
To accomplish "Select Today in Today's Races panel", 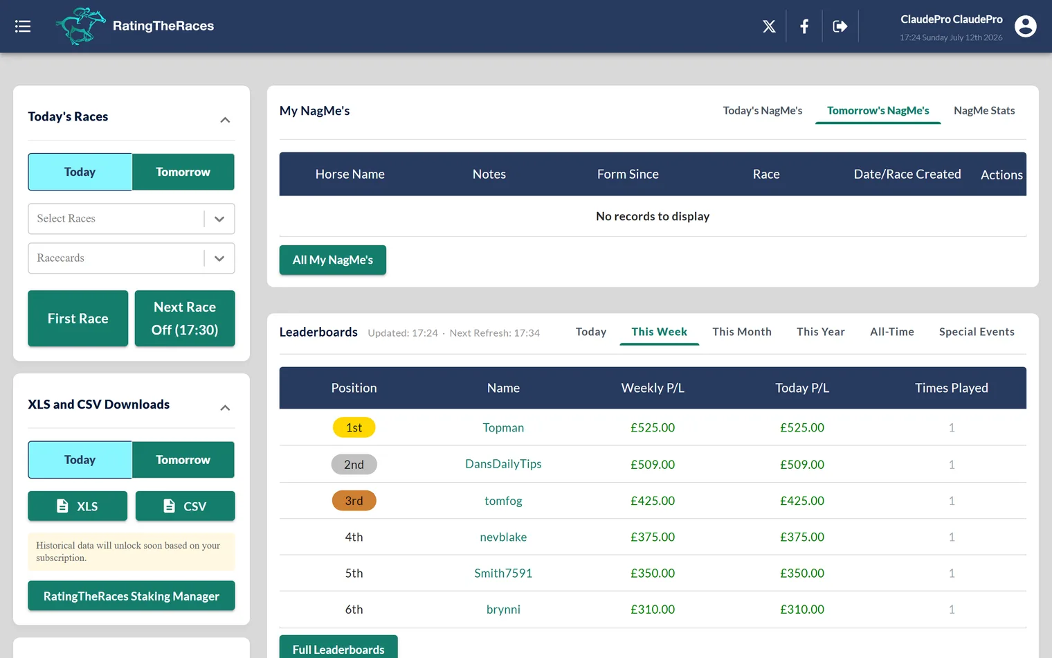I will (x=80, y=172).
